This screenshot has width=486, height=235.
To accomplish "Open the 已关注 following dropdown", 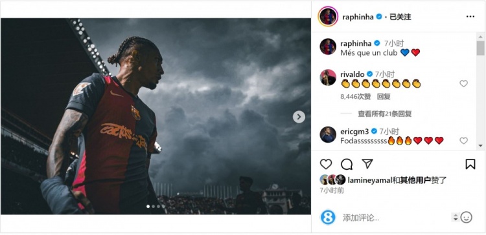I will [x=400, y=17].
